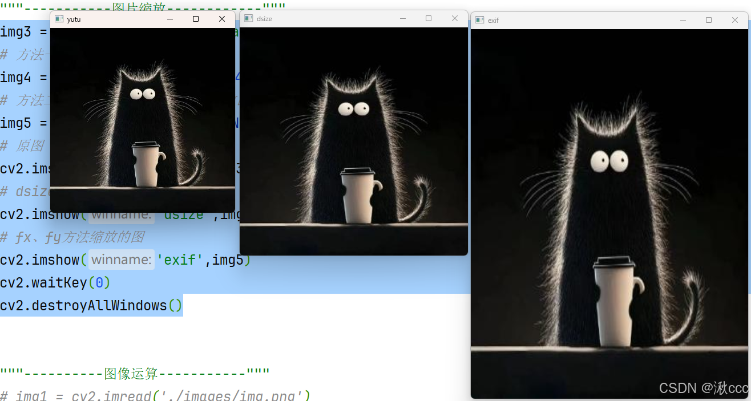Close the dsize image window
Image resolution: width=751 pixels, height=401 pixels.
pyautogui.click(x=455, y=18)
